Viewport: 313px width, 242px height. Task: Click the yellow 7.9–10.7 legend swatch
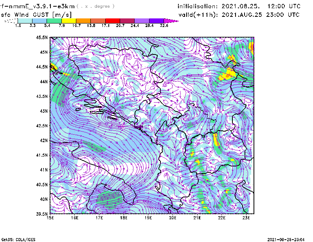click(x=69, y=21)
